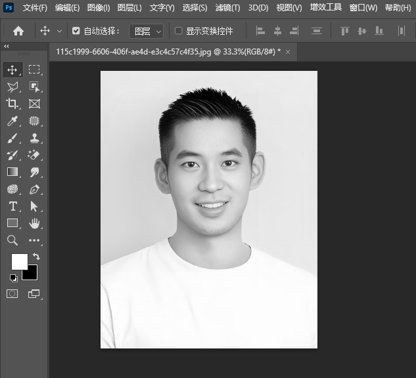This screenshot has width=416, height=378.
Task: Select the Frame tool
Action: [34, 104]
